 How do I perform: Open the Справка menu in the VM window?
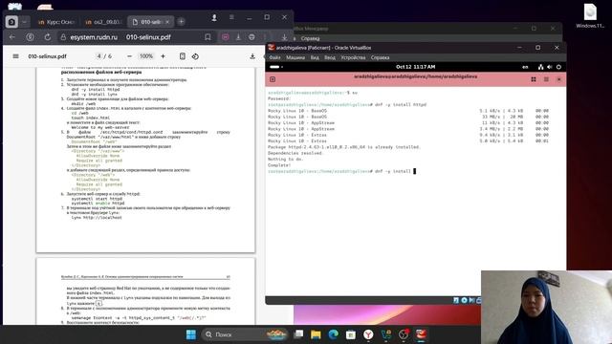[381, 57]
